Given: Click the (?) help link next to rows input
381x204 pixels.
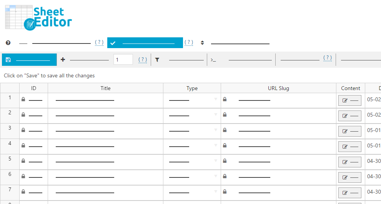Looking at the screenshot, I should tap(143, 60).
